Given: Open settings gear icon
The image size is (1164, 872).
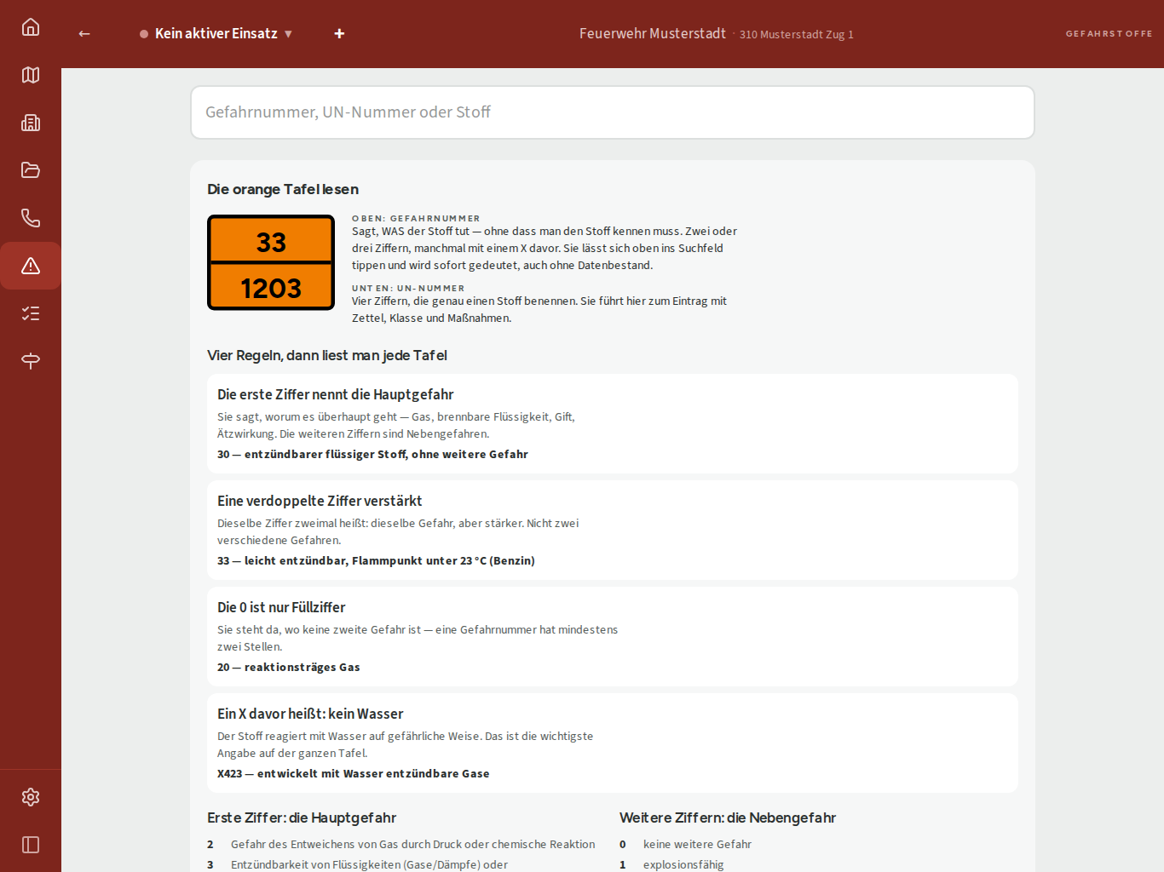Looking at the screenshot, I should [31, 797].
